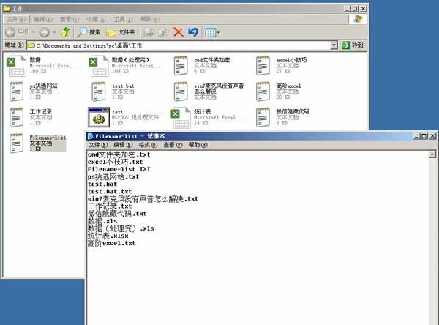439x325 pixels.
Task: Open Explorer Help (帮助) menu
Action: [150, 19]
